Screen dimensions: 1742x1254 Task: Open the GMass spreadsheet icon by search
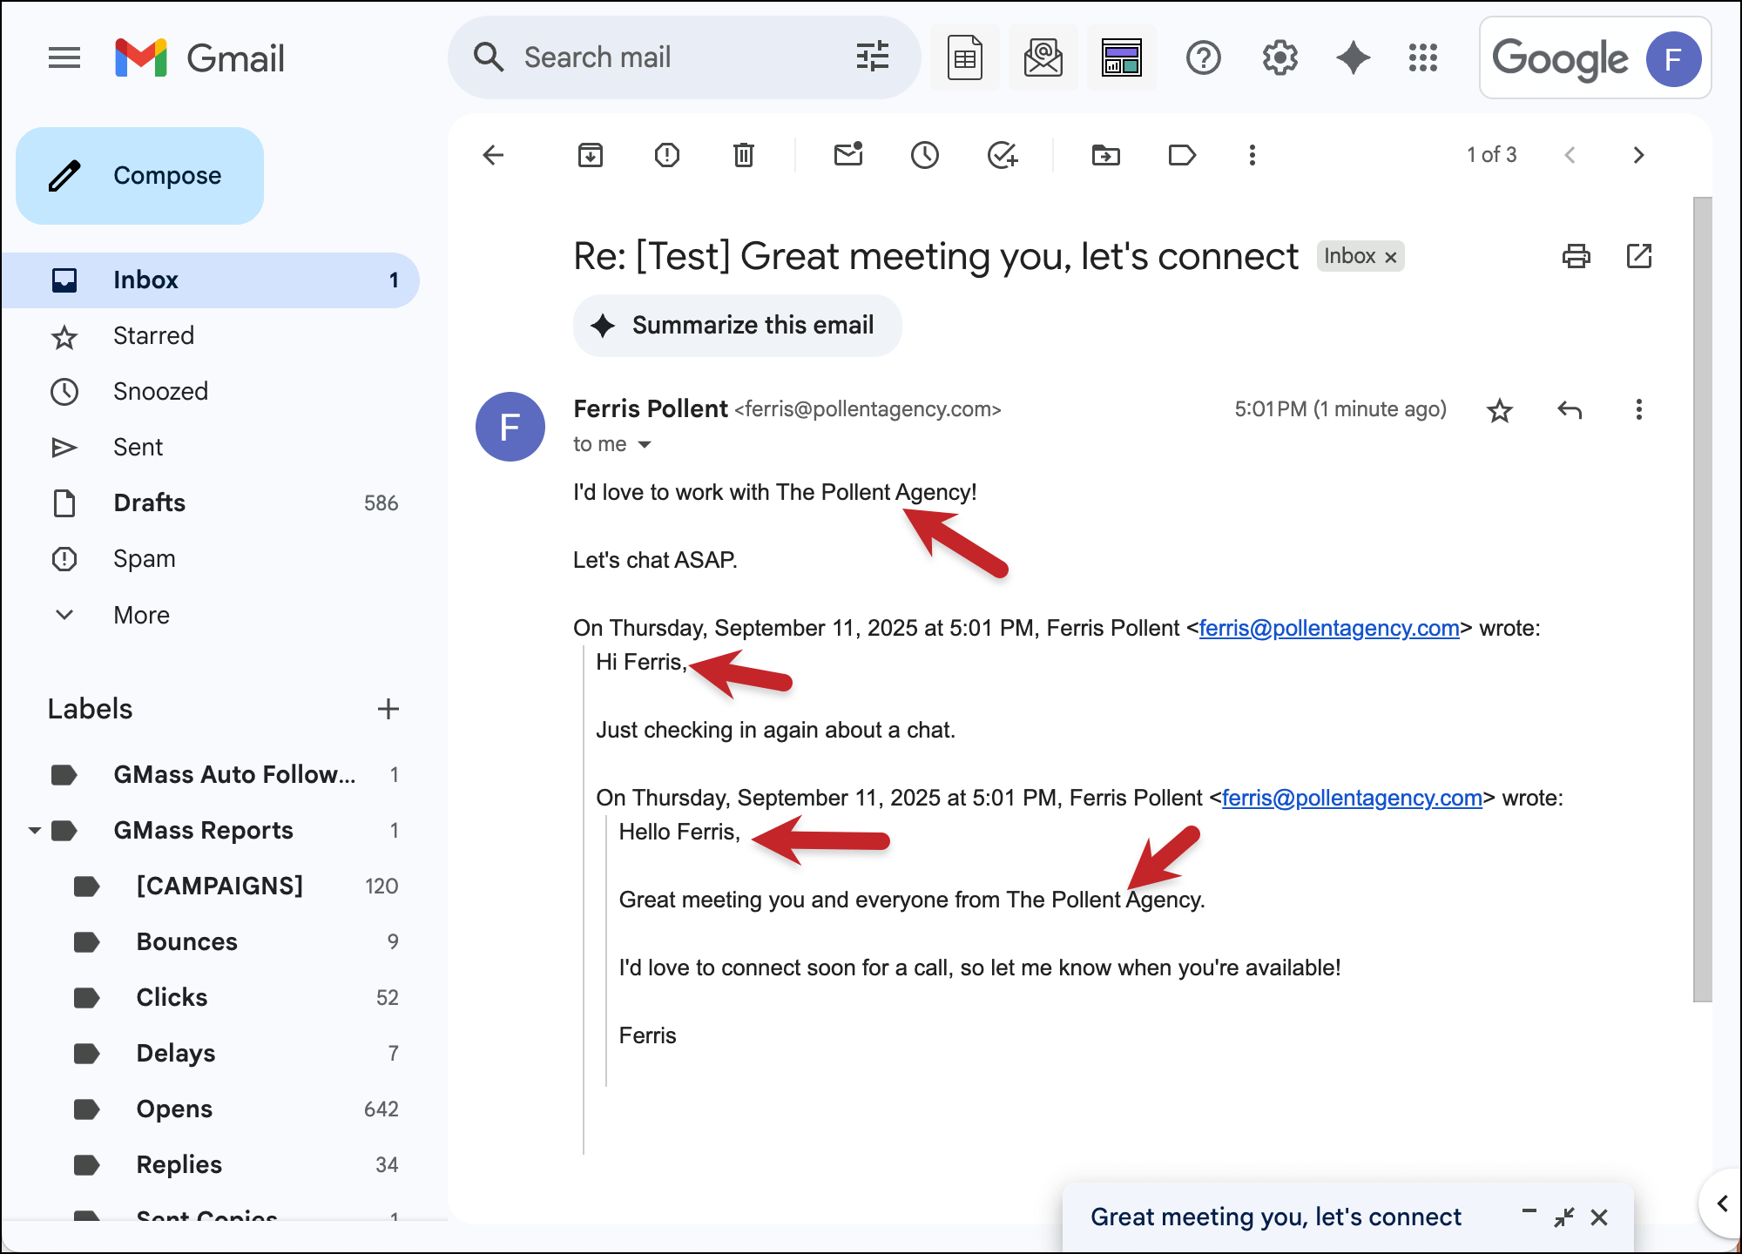(964, 58)
